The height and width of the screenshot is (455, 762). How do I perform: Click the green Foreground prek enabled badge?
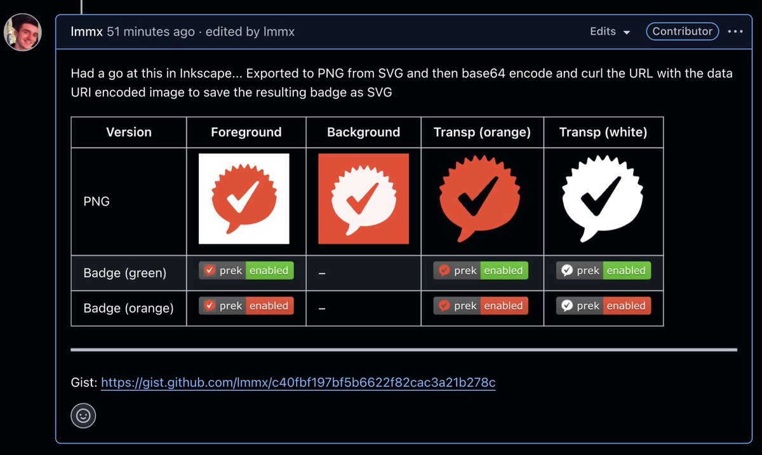click(246, 270)
